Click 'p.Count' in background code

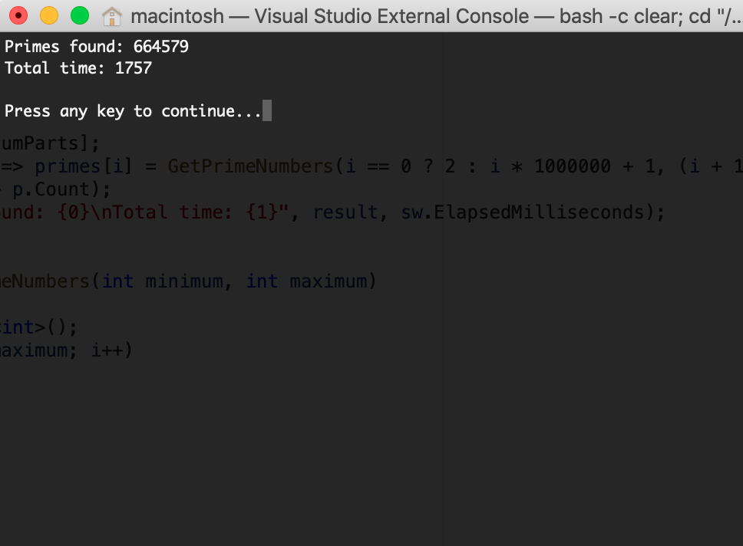click(51, 189)
